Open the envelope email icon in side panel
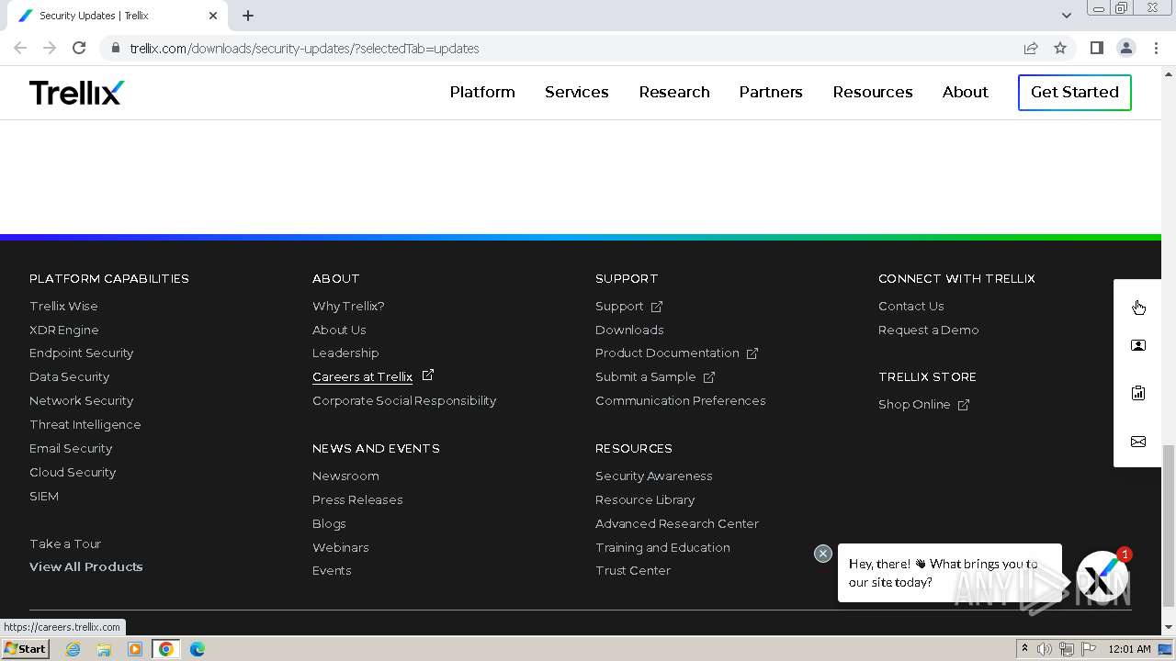 click(1138, 442)
